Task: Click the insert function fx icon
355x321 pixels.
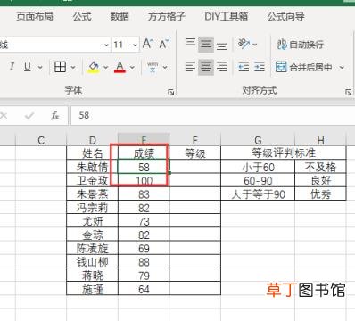Action: click(54, 115)
